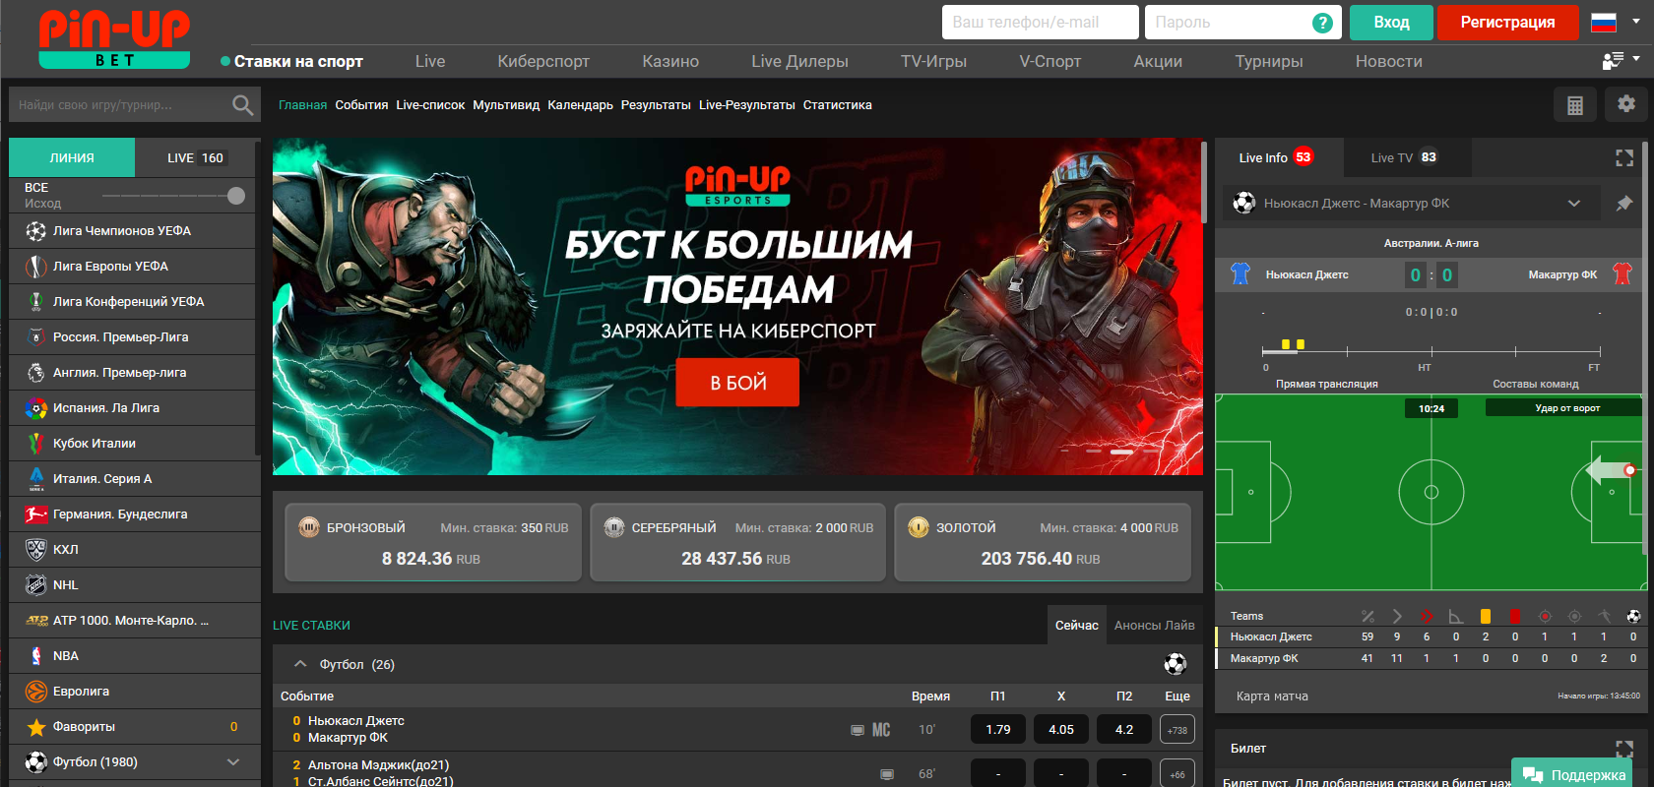Open +738 more markets for Newcastle Jets

coord(1177,730)
